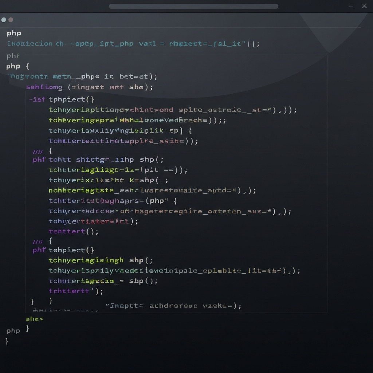Click the green "ehe<" text
The image size is (373, 373).
(x=35, y=319)
